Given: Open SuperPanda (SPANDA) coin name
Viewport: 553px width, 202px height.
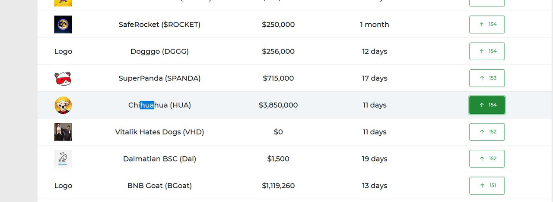Looking at the screenshot, I should point(159,78).
